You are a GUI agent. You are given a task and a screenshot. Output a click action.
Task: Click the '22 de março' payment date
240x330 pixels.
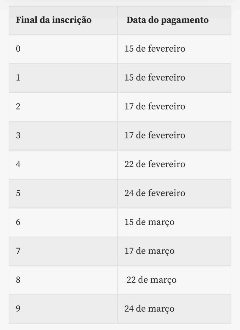pos(151,280)
